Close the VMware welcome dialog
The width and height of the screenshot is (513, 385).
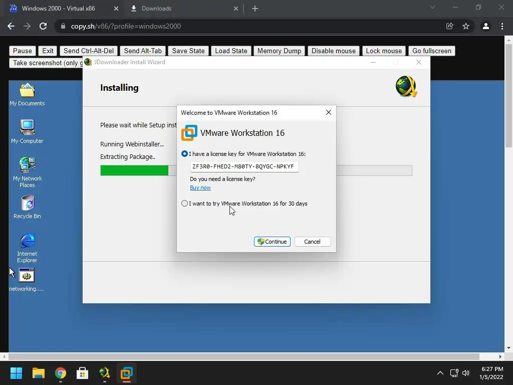coord(329,112)
